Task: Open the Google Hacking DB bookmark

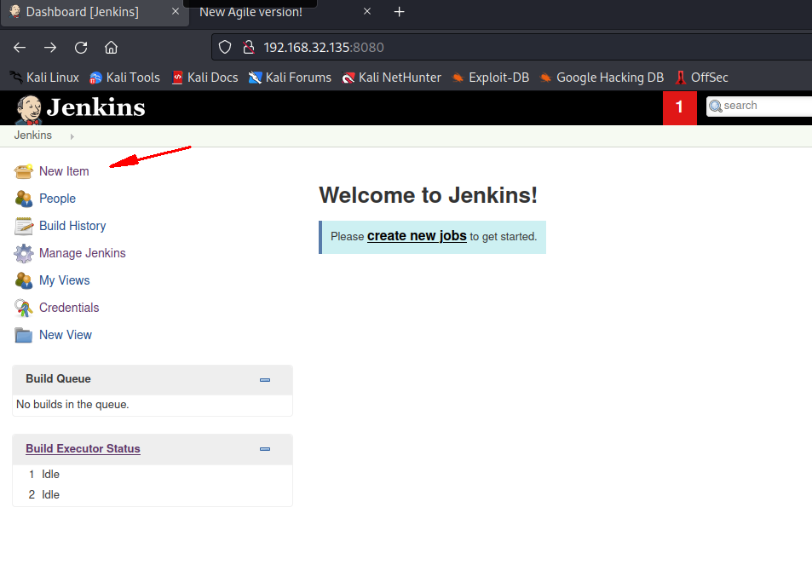Action: tap(602, 78)
